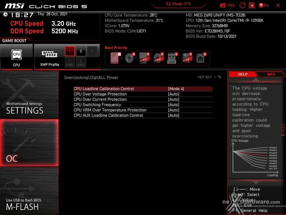Change language with the En globe icon
Image resolution: width=286 pixels, height=215 pixels.
coord(264,5)
